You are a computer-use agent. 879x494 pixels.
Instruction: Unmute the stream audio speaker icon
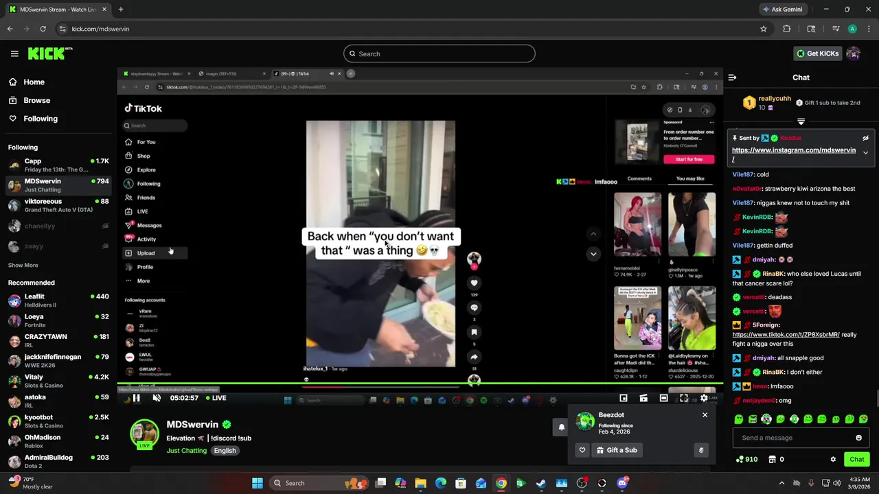157,398
